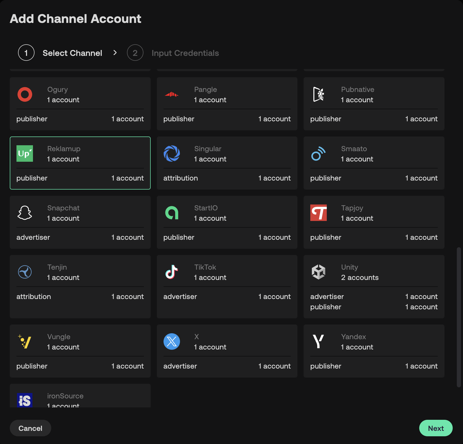
Task: Select the ironSource channel name
Action: (65, 396)
